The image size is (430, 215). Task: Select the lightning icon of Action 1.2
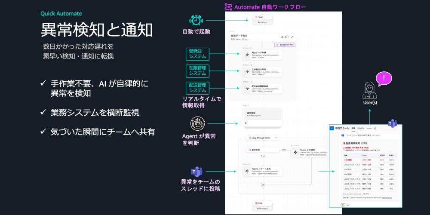coord(247,72)
